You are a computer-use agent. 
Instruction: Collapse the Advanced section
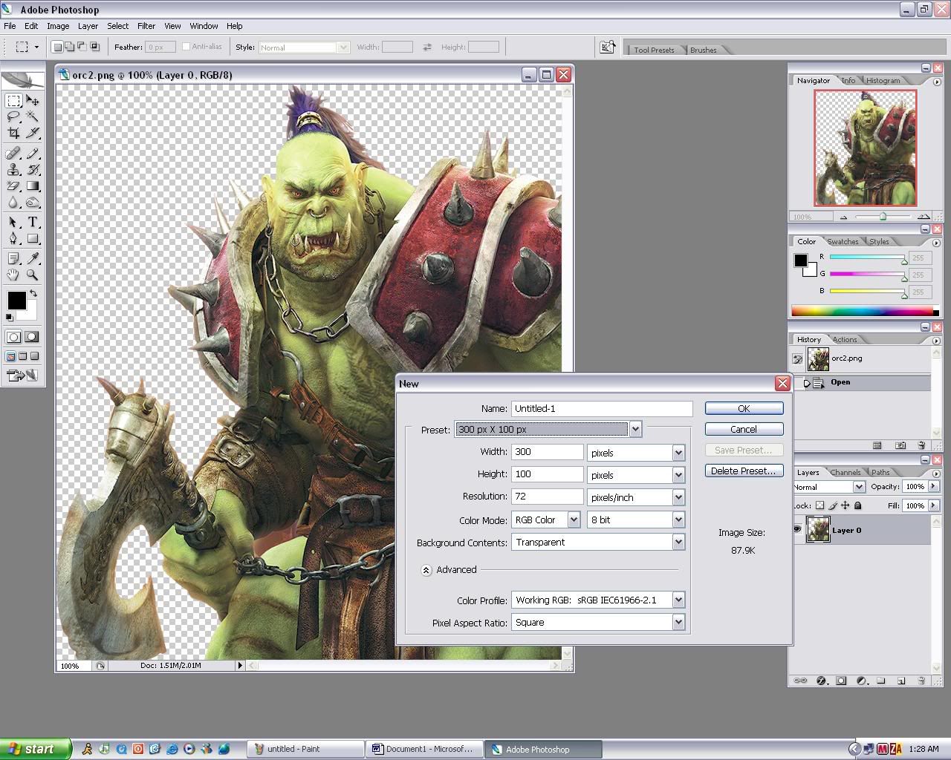point(426,570)
